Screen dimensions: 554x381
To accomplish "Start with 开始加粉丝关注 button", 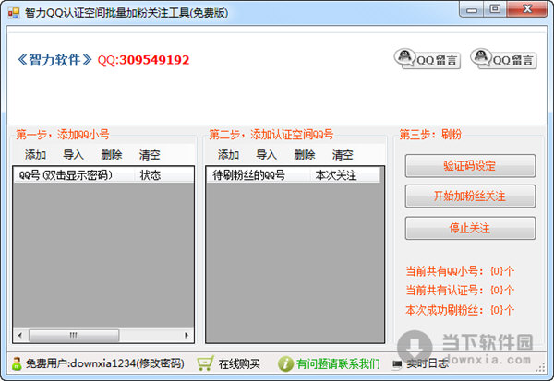I will (x=470, y=196).
